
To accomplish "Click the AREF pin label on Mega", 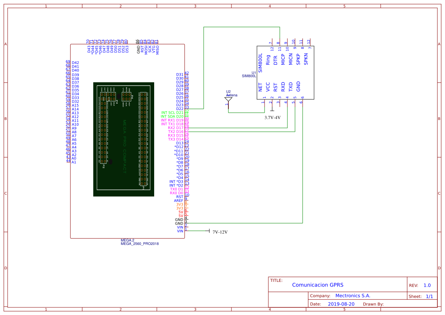I will click(179, 201).
